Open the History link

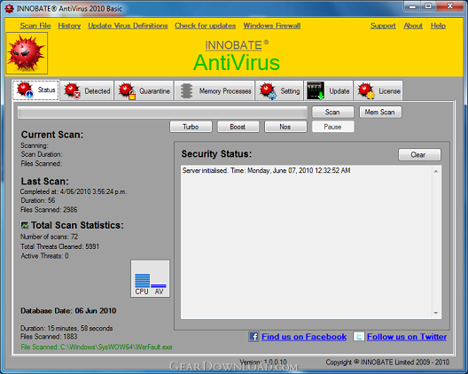pos(69,26)
